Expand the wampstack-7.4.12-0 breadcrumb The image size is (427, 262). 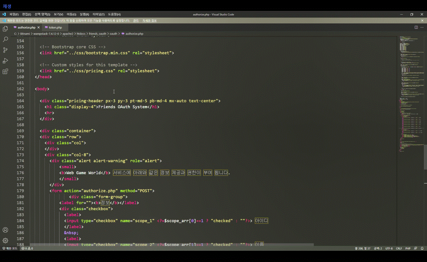(x=46, y=34)
